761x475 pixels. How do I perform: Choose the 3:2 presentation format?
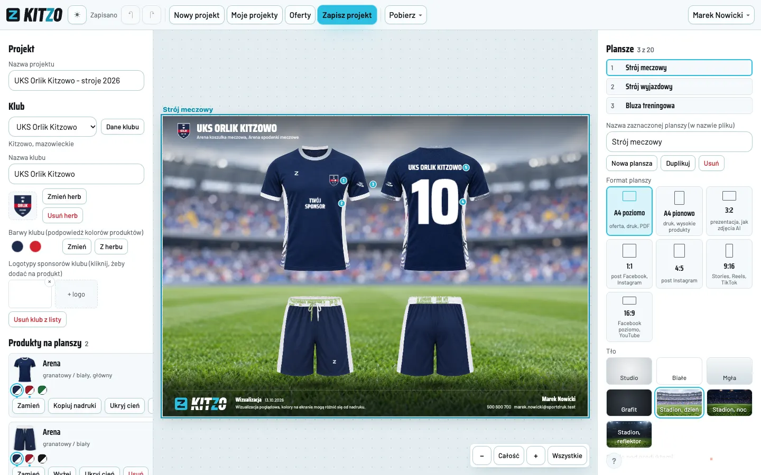[729, 211]
